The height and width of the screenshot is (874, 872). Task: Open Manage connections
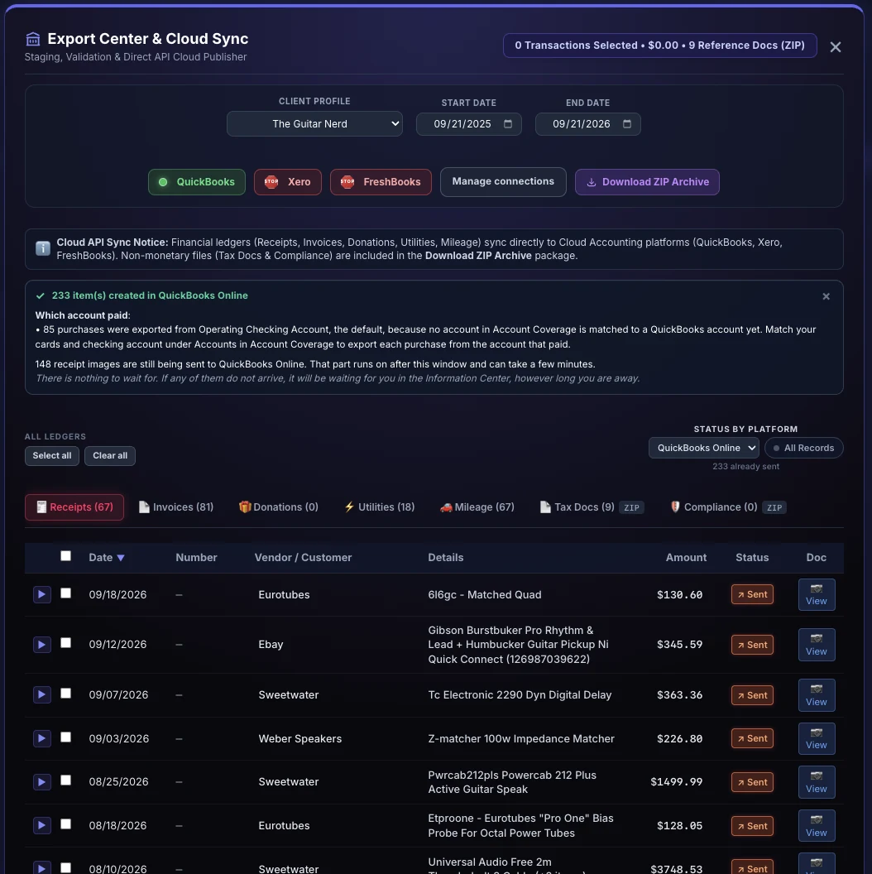[503, 182]
